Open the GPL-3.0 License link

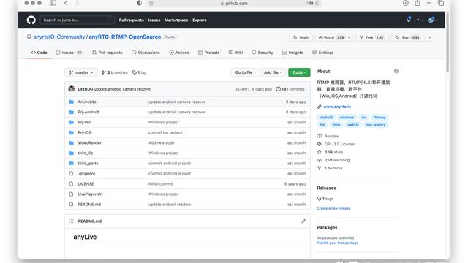339,144
